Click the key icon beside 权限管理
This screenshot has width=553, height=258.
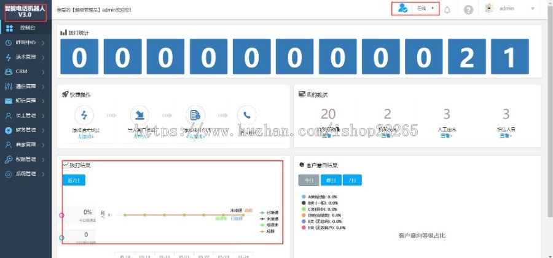click(9, 159)
